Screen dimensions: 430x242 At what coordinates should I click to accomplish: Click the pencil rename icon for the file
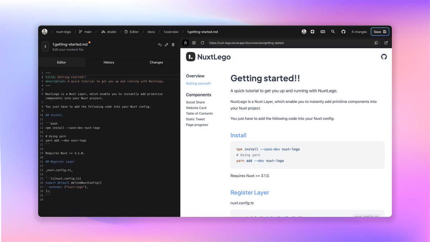[166, 45]
